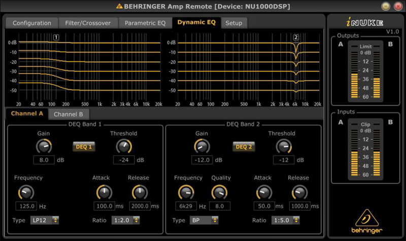406x241 pixels.
Task: Click DEQ Band 1 Threshold knob
Action: (123, 147)
